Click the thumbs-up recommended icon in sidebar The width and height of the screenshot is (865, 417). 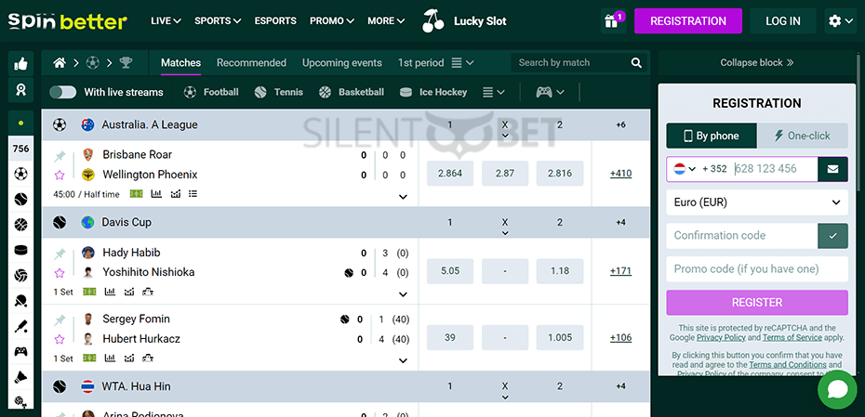(x=21, y=64)
